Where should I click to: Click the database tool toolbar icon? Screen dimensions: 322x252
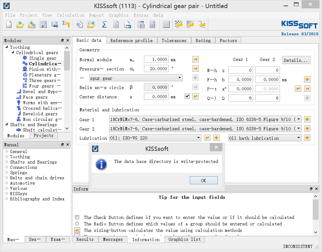coord(141,24)
